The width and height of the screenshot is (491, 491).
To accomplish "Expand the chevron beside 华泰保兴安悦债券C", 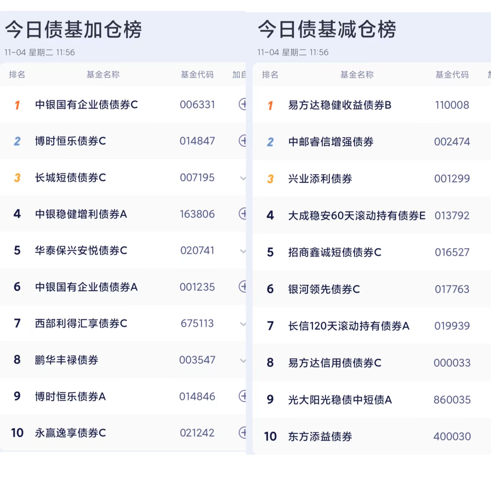I will click(x=242, y=251).
